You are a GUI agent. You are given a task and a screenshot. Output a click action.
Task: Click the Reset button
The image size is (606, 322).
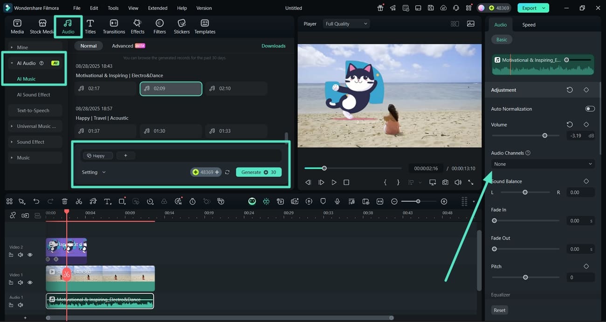point(499,310)
